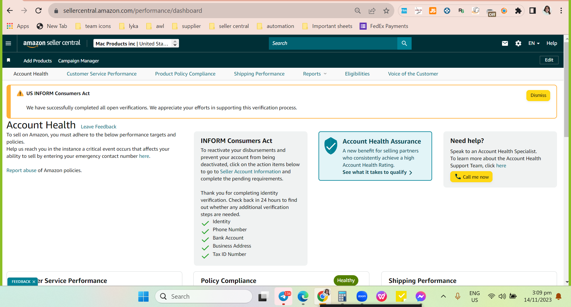
Task: Switch to the Account Health tab
Action: pyautogui.click(x=31, y=74)
